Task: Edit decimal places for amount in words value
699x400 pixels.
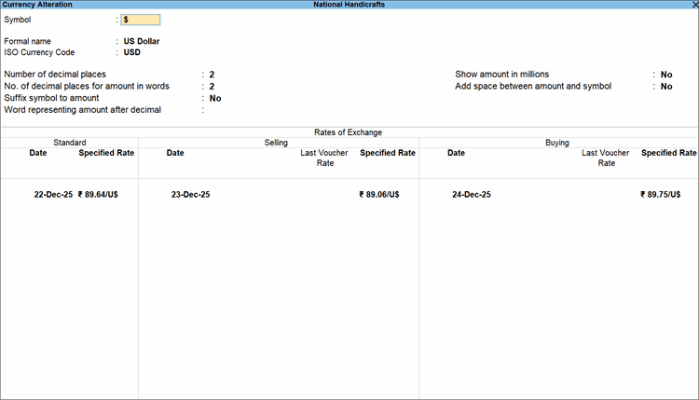Action: coord(212,87)
